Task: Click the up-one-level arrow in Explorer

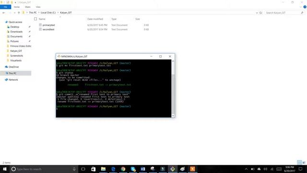Action: (19, 13)
